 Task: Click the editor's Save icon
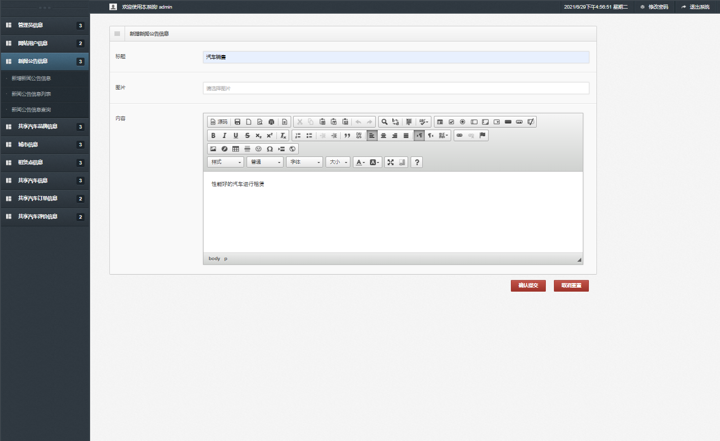coord(237,122)
